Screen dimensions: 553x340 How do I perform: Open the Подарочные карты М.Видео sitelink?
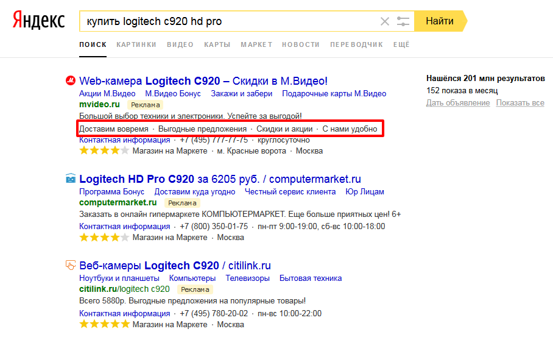pyautogui.click(x=334, y=94)
